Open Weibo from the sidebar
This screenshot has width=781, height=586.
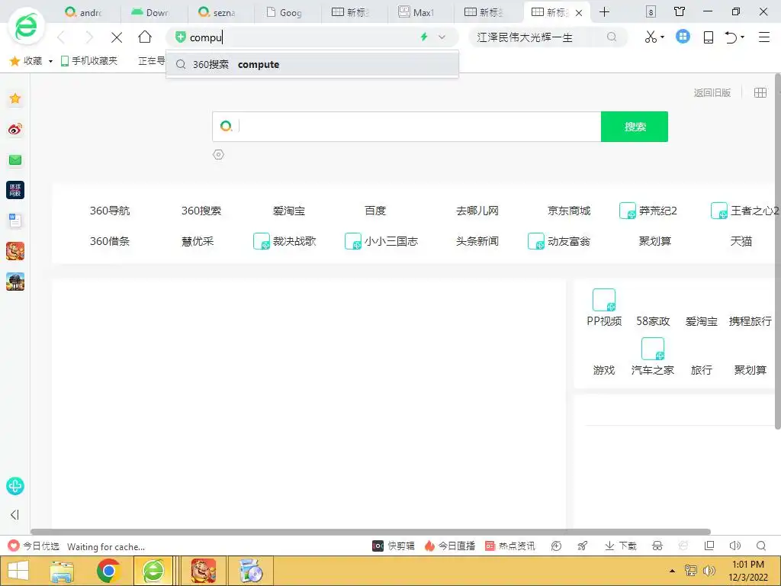click(x=15, y=130)
